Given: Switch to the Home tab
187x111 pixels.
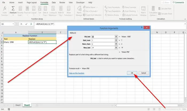Looking at the screenshot, I should point(12,2).
